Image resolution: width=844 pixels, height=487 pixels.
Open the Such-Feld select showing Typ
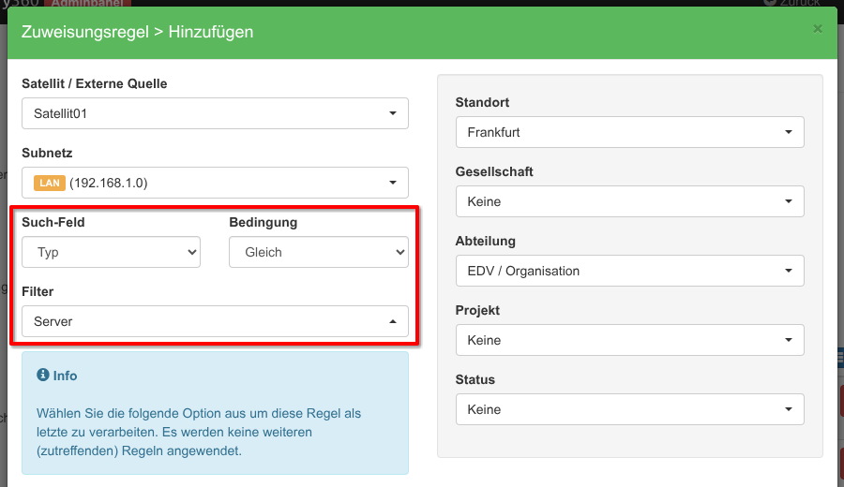[x=111, y=252]
